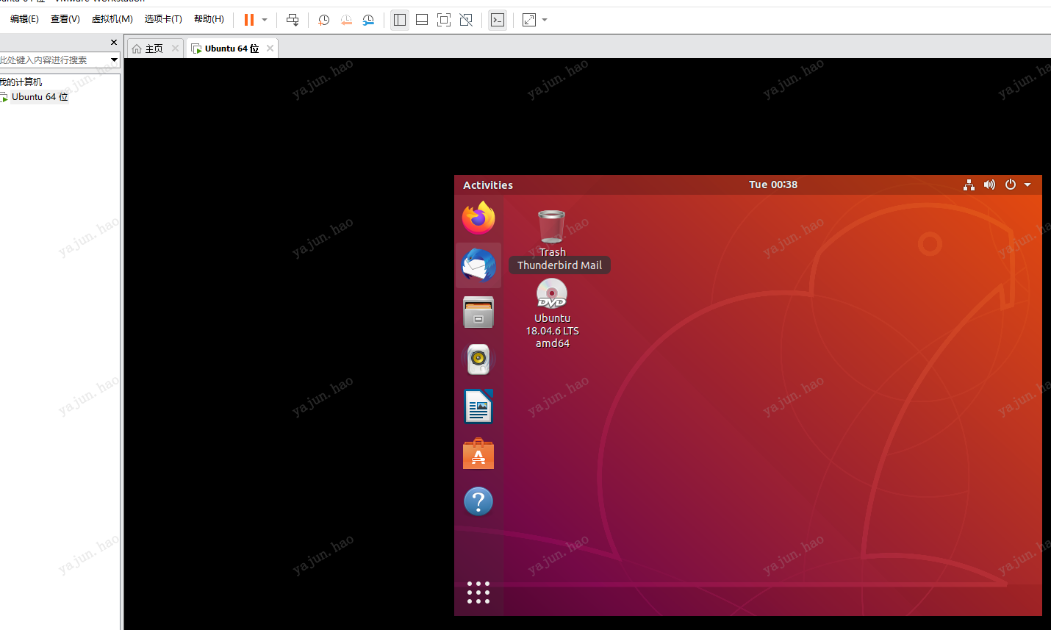Launch Firefox from the Ubuntu dock
Viewport: 1051px width, 630px height.
[478, 218]
